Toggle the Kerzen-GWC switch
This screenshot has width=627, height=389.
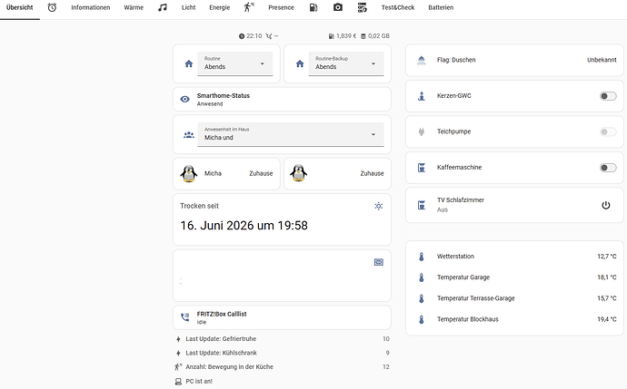[x=608, y=96]
